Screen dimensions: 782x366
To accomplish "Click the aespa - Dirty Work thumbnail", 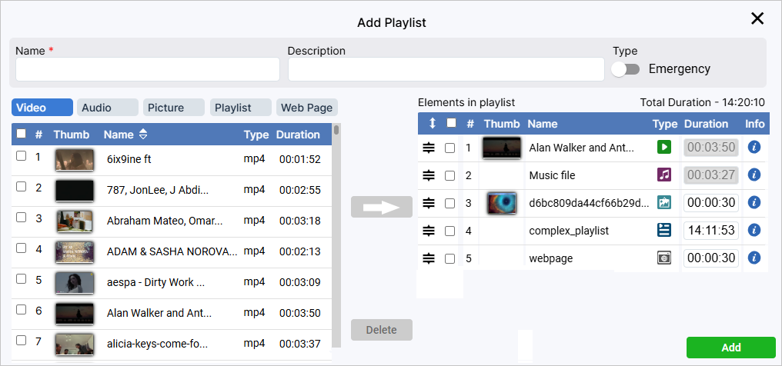I will (75, 282).
